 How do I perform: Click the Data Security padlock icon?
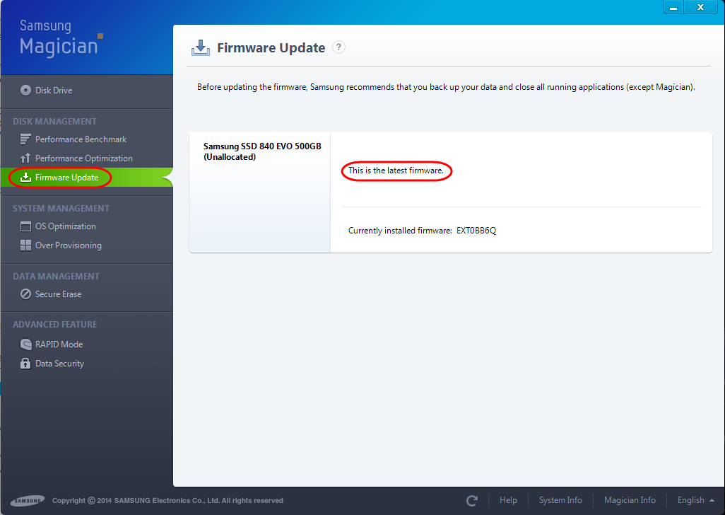[x=26, y=364]
